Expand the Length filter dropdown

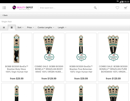(62, 28)
